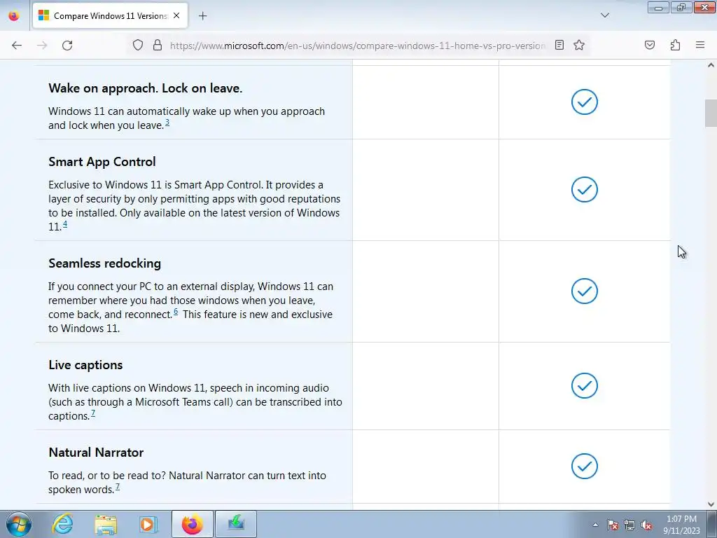Click the 'Live captions' heading

(x=85, y=365)
